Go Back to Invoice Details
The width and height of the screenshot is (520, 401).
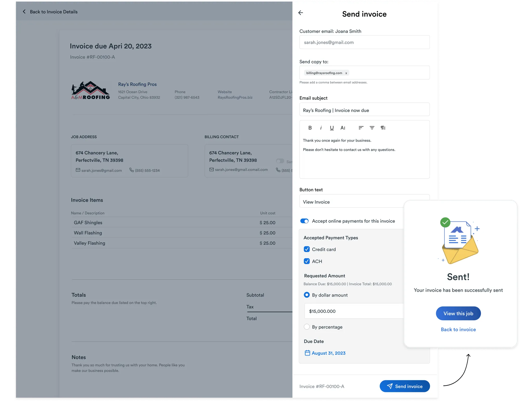(x=50, y=12)
